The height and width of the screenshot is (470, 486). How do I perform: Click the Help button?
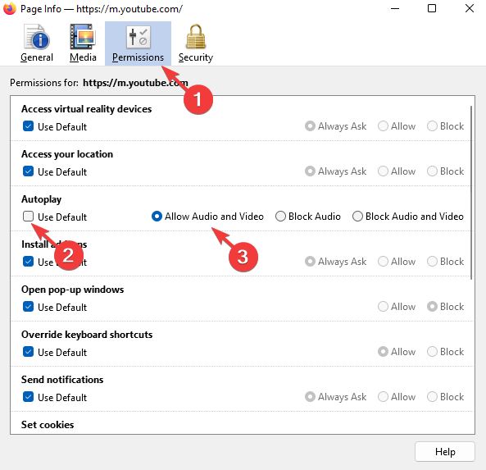pyautogui.click(x=445, y=451)
